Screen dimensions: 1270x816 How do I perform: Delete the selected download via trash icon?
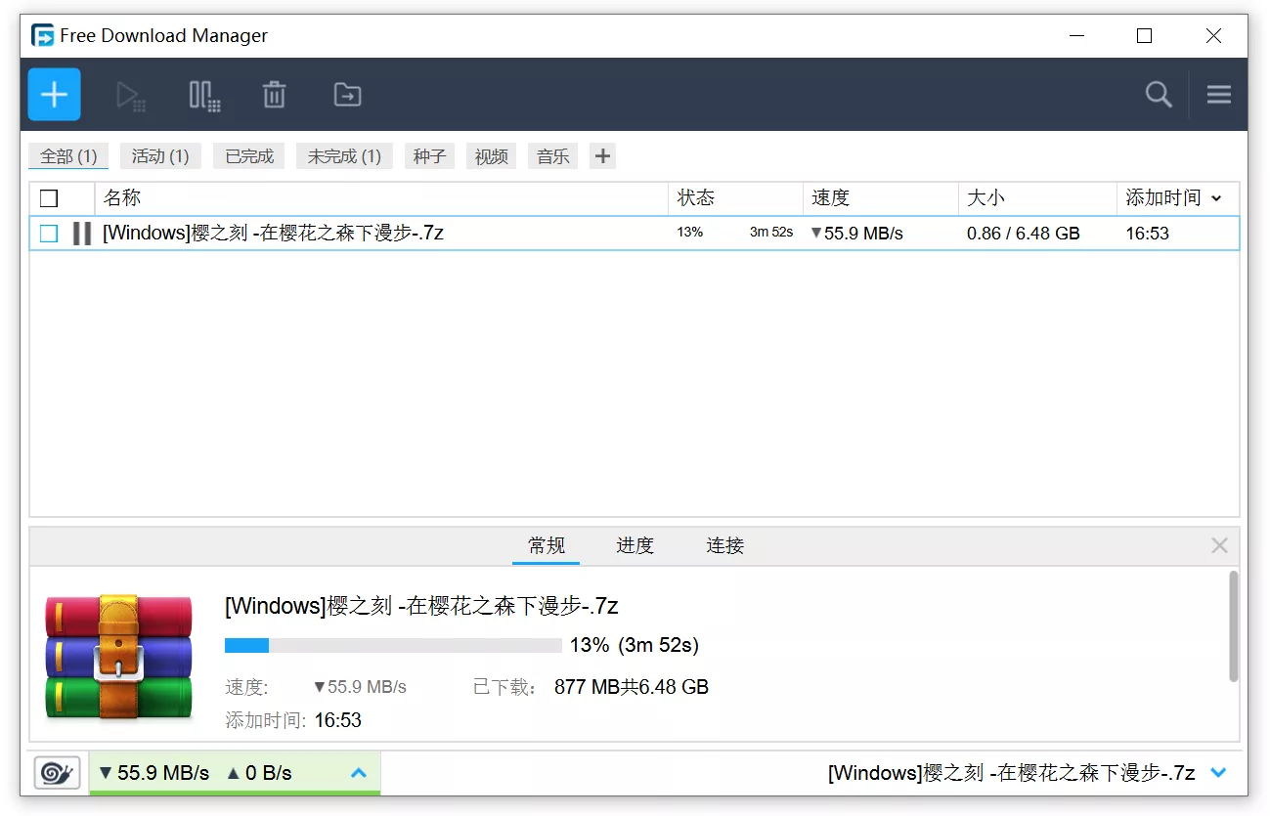(274, 94)
